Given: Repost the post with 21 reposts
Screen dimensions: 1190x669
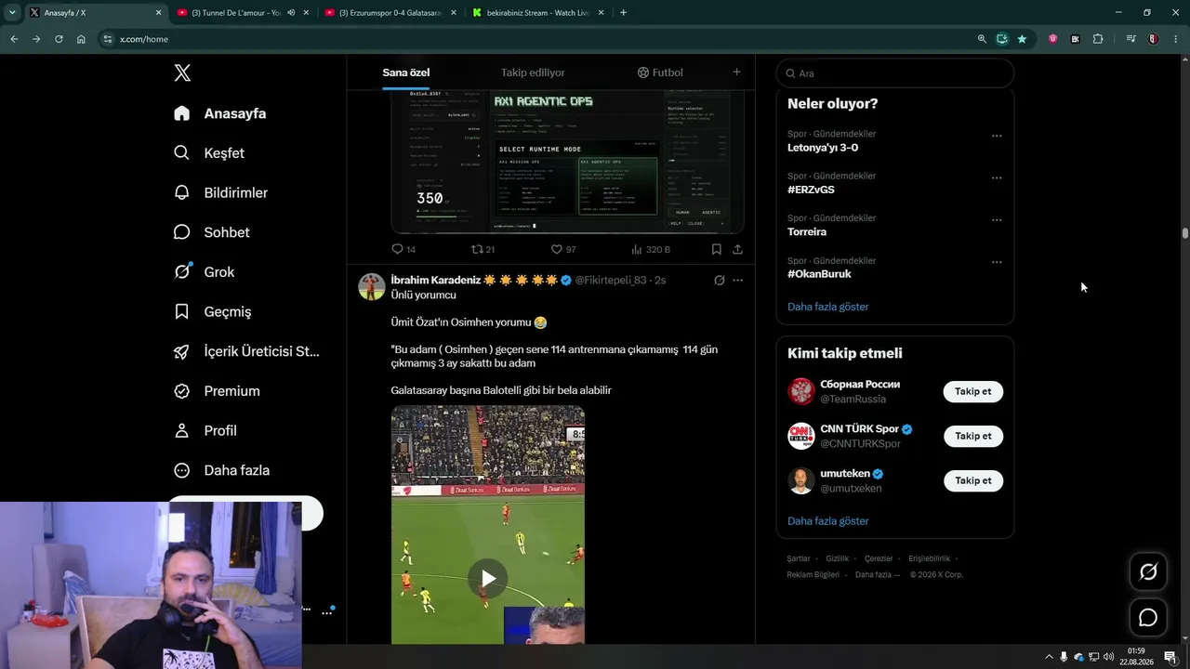Looking at the screenshot, I should (x=483, y=249).
